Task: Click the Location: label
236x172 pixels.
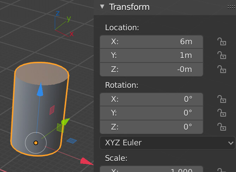Action: coord(122,28)
